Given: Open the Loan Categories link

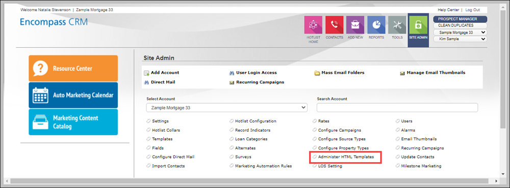Looking at the screenshot, I should tap(251, 139).
